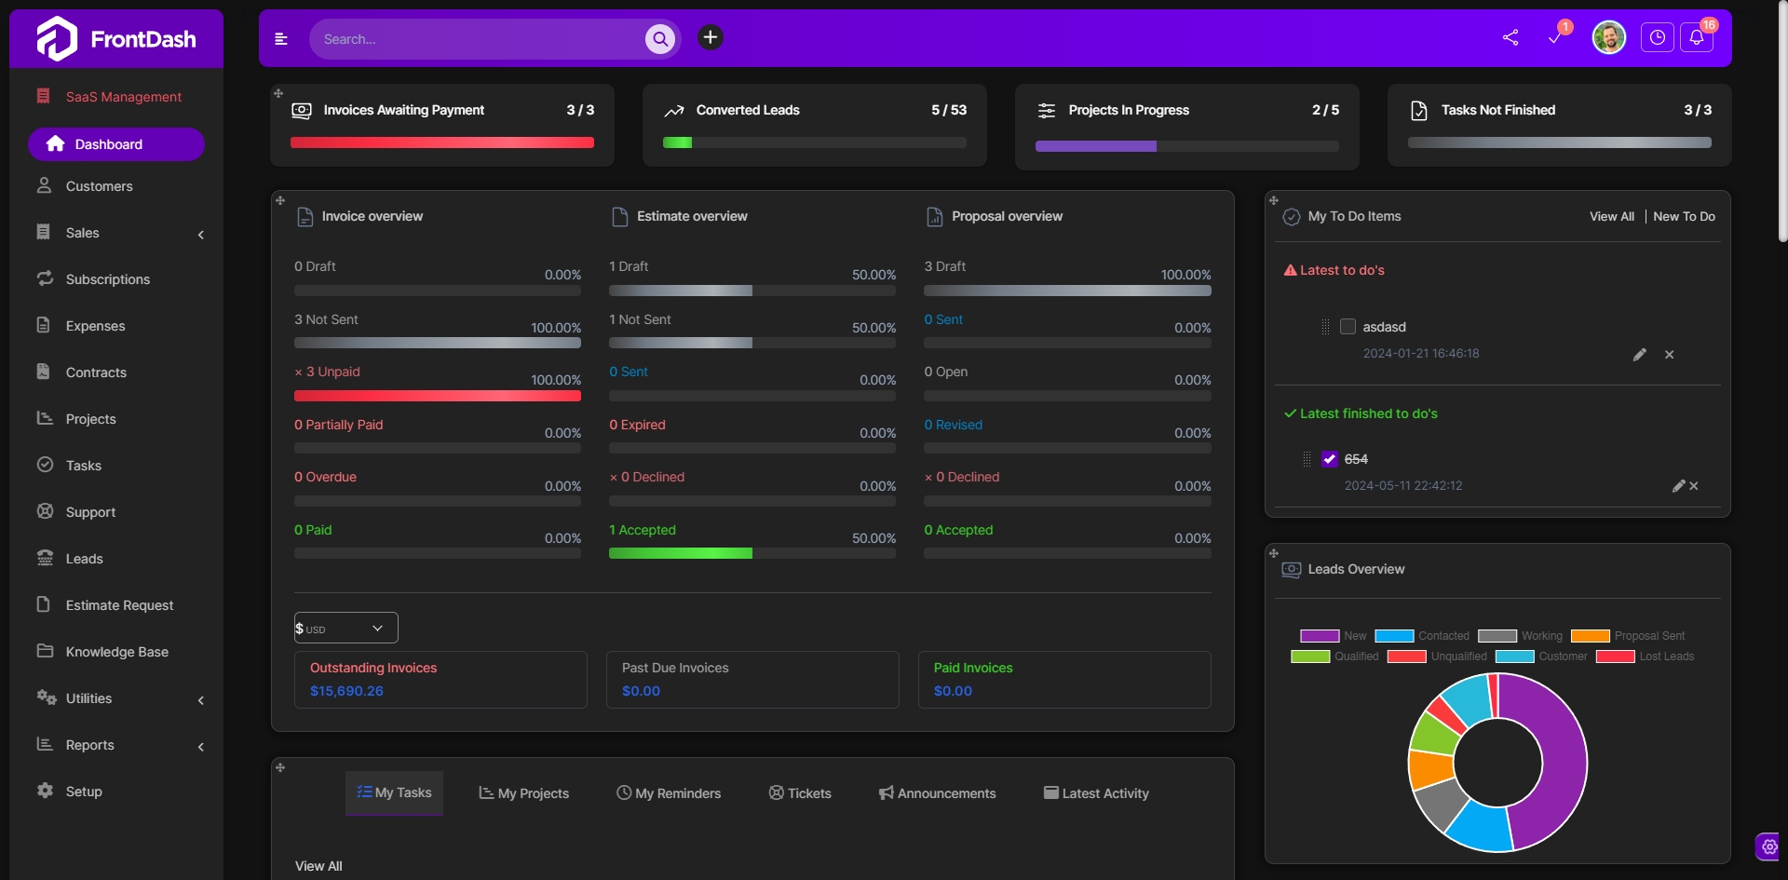Click the Invoices Awaiting Payment progress bar
Viewport: 1788px width, 880px height.
pyautogui.click(x=441, y=142)
